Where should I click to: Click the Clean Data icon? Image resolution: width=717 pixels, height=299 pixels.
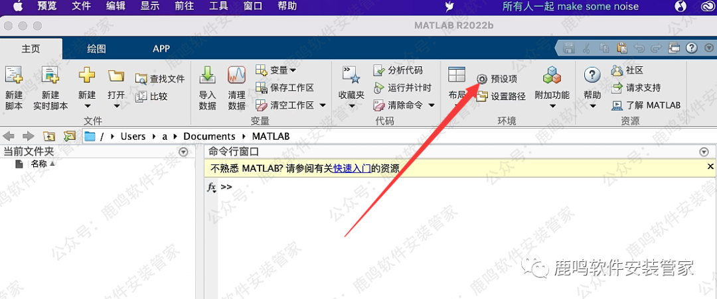(236, 74)
